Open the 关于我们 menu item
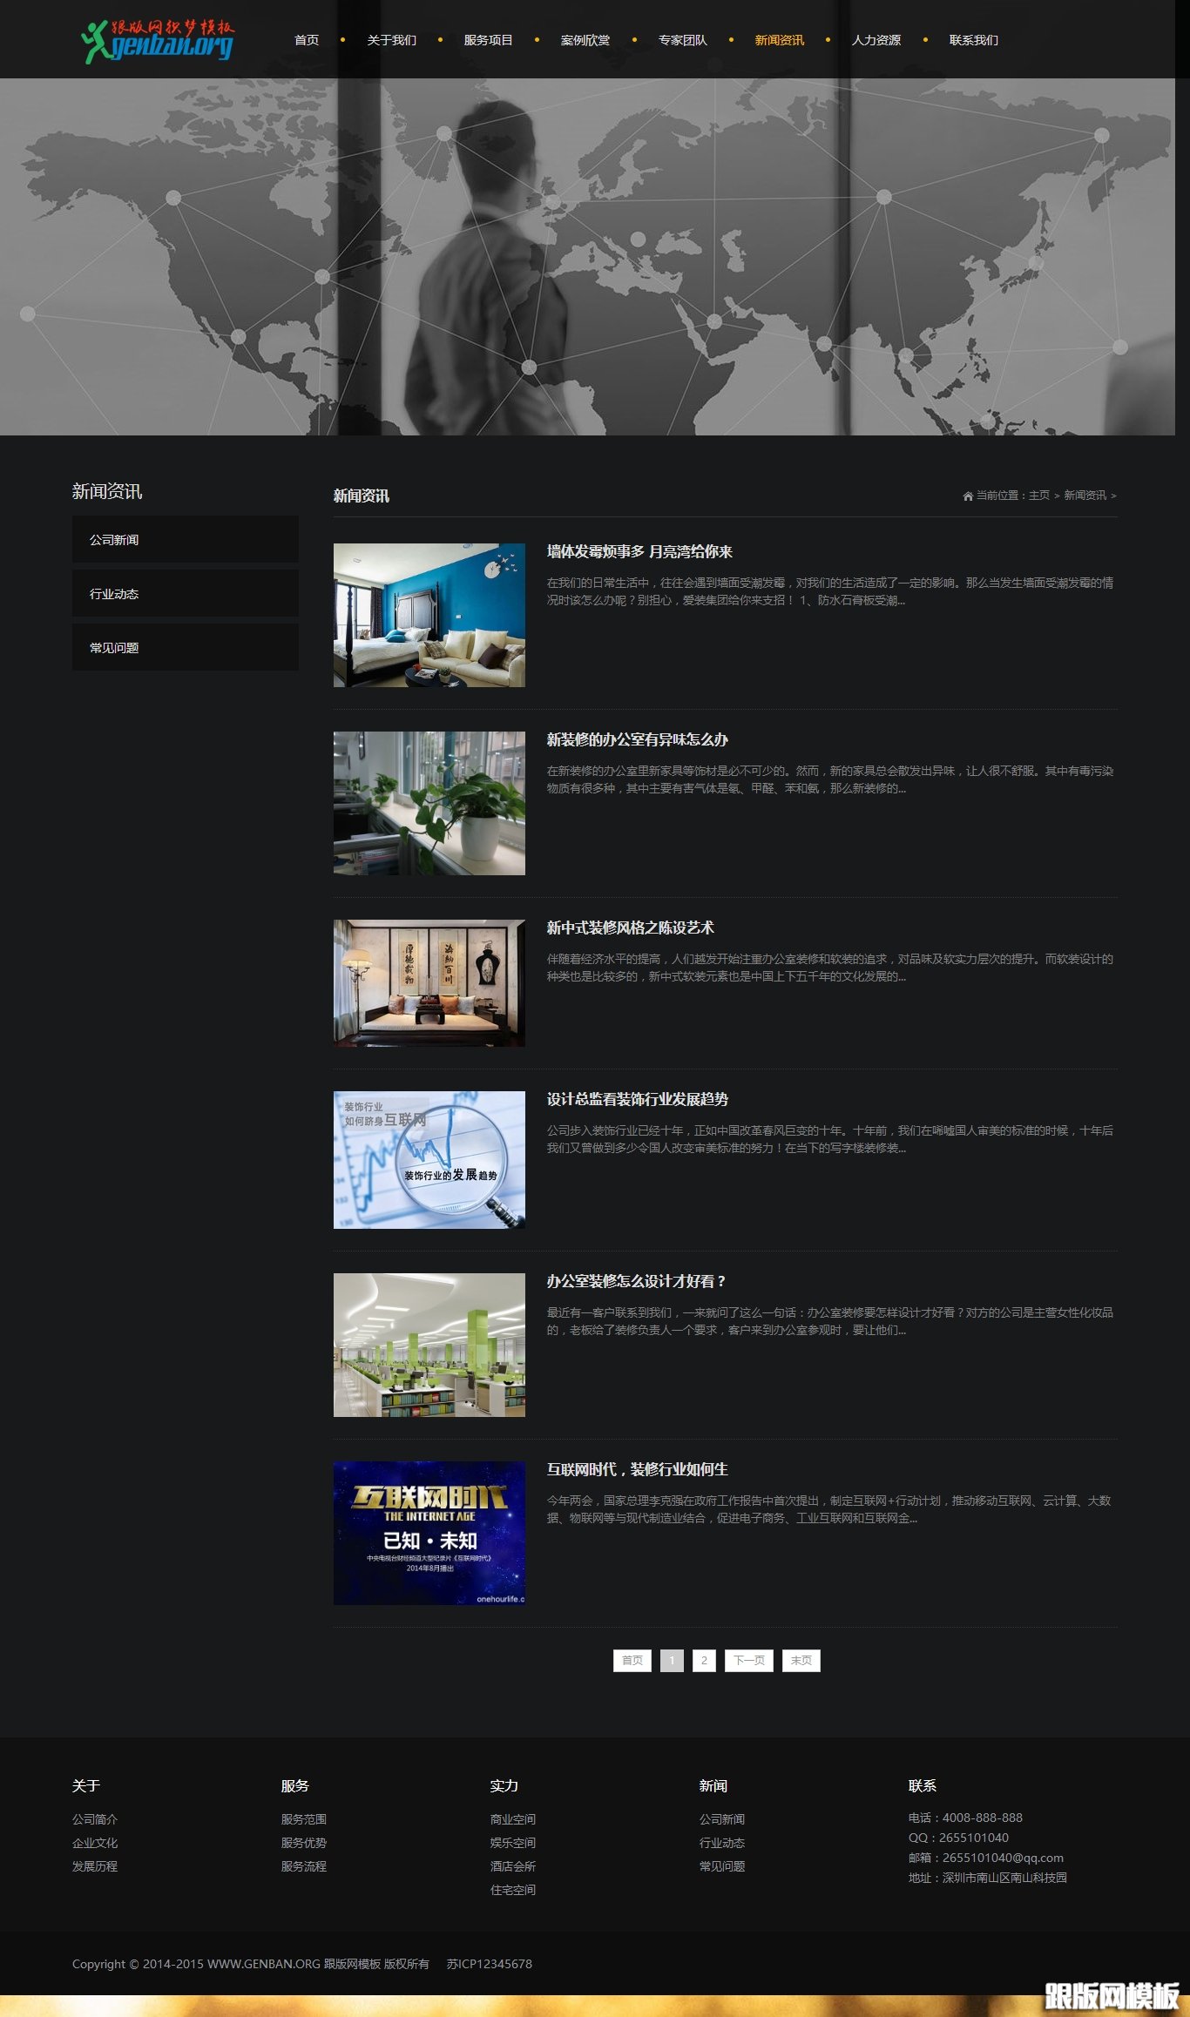This screenshot has height=2017, width=1190. pos(391,40)
